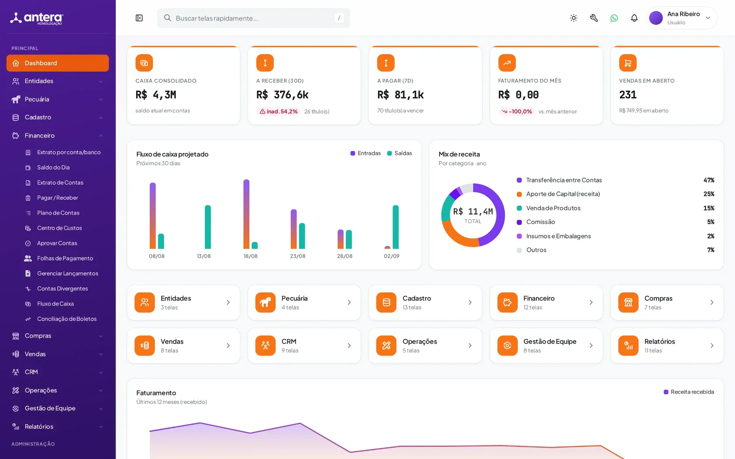The image size is (735, 459).
Task: Click Ana Ribeiro's avatar
Action: pos(656,18)
